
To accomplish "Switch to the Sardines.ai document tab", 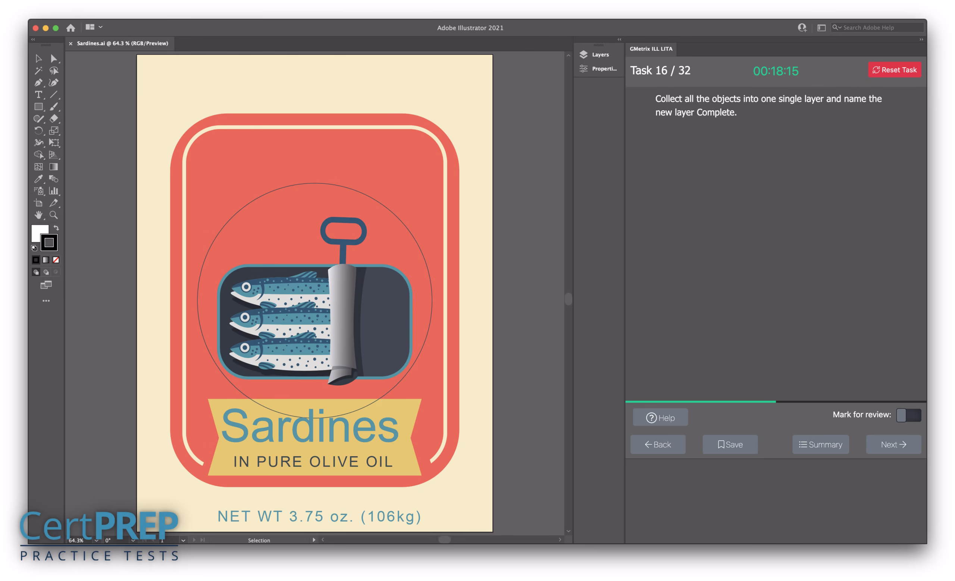I will [x=122, y=43].
